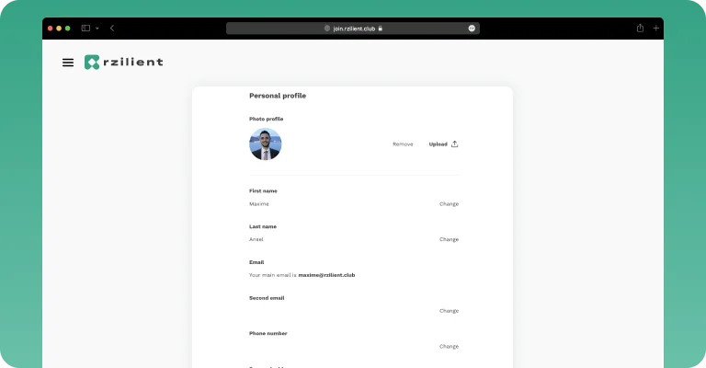This screenshot has height=368, width=706.
Task: Click the rzilient logo
Action: pyautogui.click(x=124, y=63)
